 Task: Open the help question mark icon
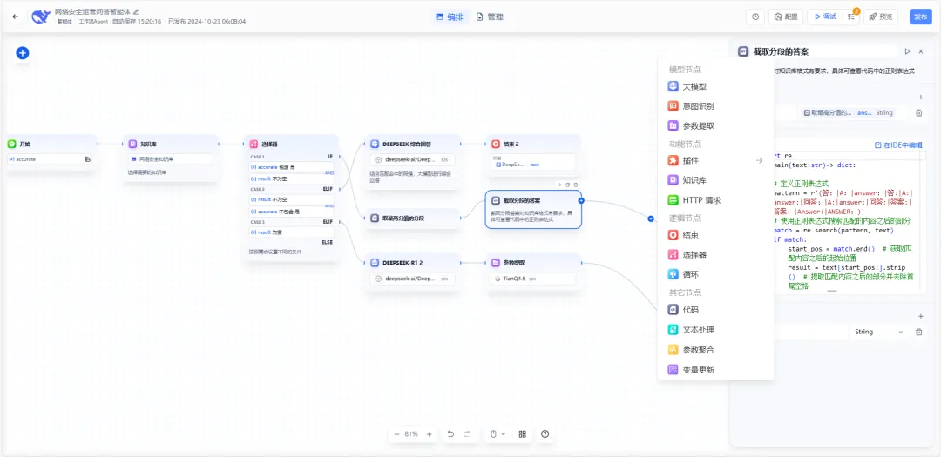pyautogui.click(x=545, y=433)
